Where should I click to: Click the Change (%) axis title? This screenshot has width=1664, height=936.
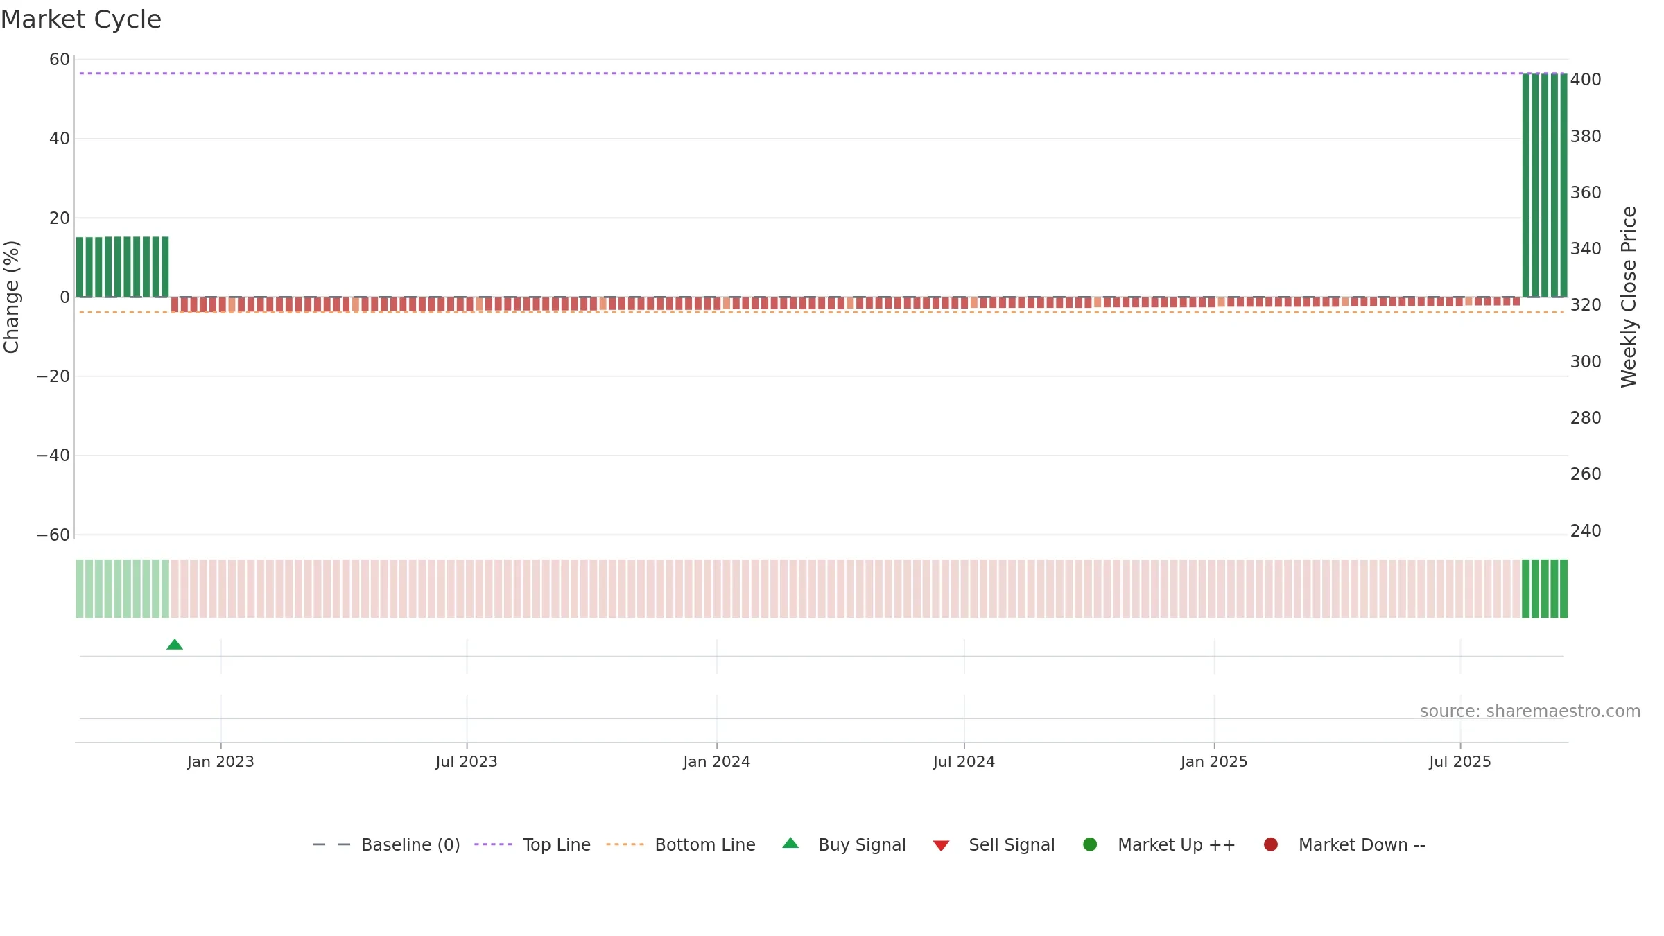(x=11, y=297)
